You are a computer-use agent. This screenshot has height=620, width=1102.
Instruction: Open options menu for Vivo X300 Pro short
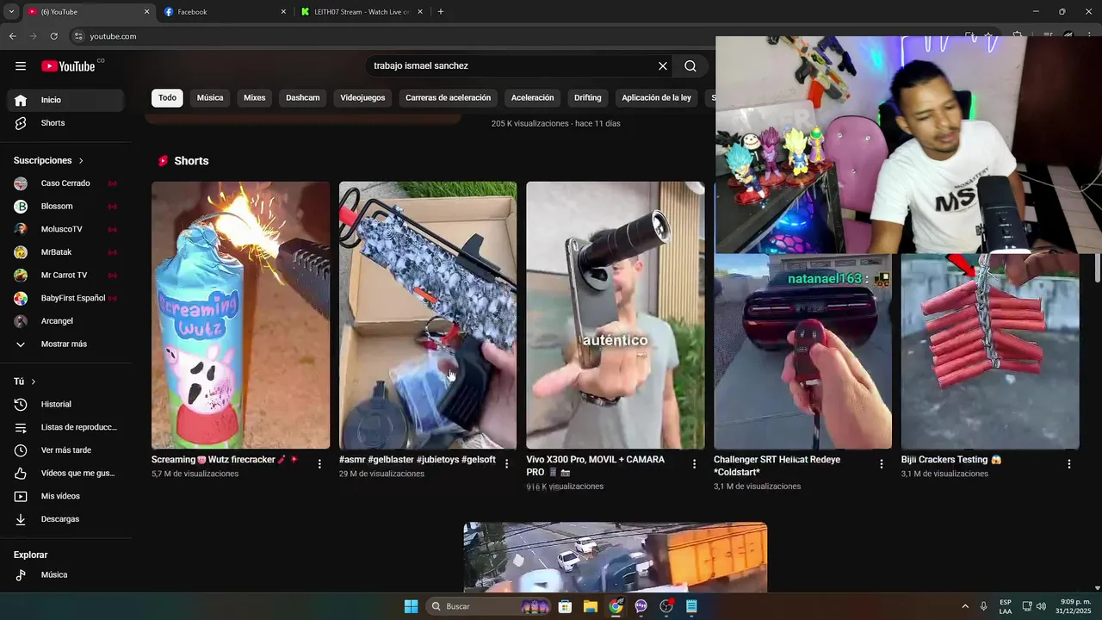695,464
